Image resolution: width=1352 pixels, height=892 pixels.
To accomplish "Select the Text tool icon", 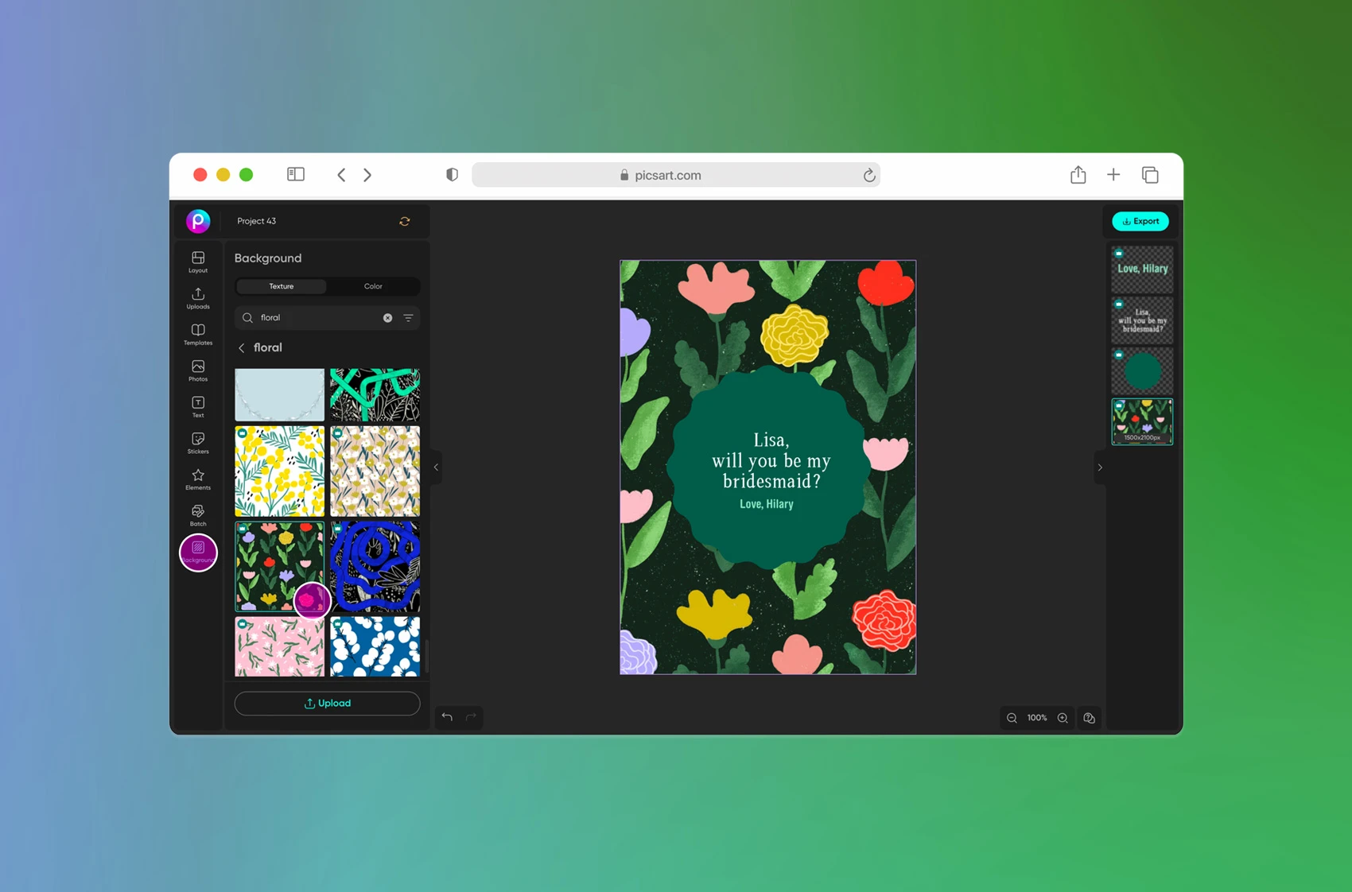I will 196,405.
